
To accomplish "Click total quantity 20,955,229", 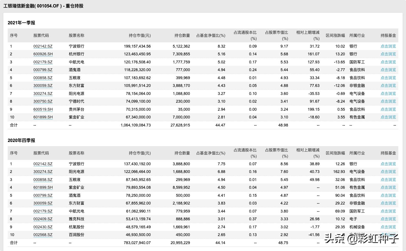I will click(x=180, y=243).
